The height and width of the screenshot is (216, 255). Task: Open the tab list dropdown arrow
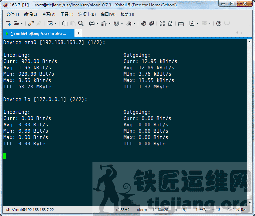tap(249, 33)
